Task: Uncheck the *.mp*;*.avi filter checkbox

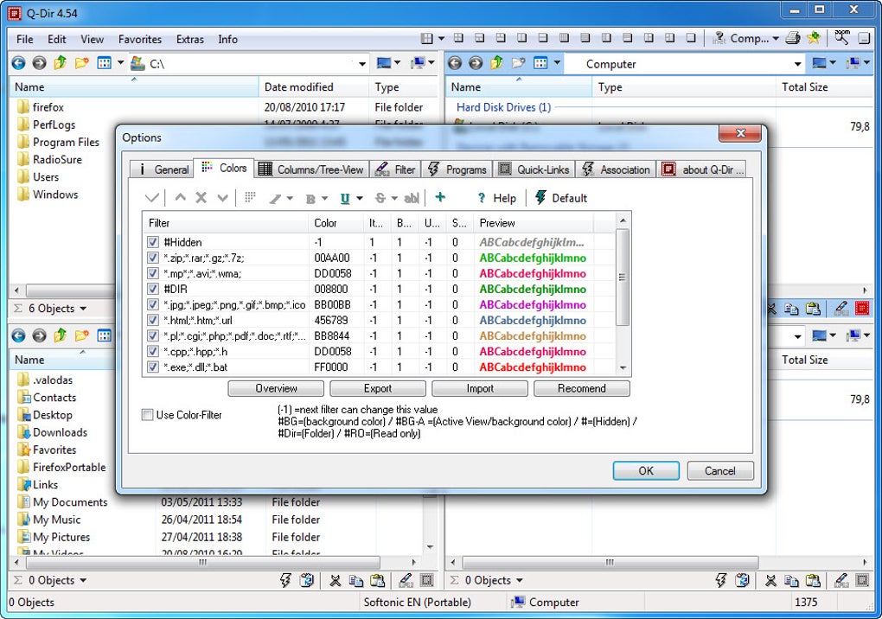Action: coord(152,273)
